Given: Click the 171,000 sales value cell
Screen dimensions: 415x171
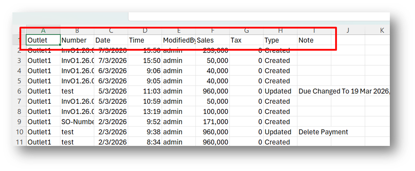Looking at the screenshot, I should [213, 122].
